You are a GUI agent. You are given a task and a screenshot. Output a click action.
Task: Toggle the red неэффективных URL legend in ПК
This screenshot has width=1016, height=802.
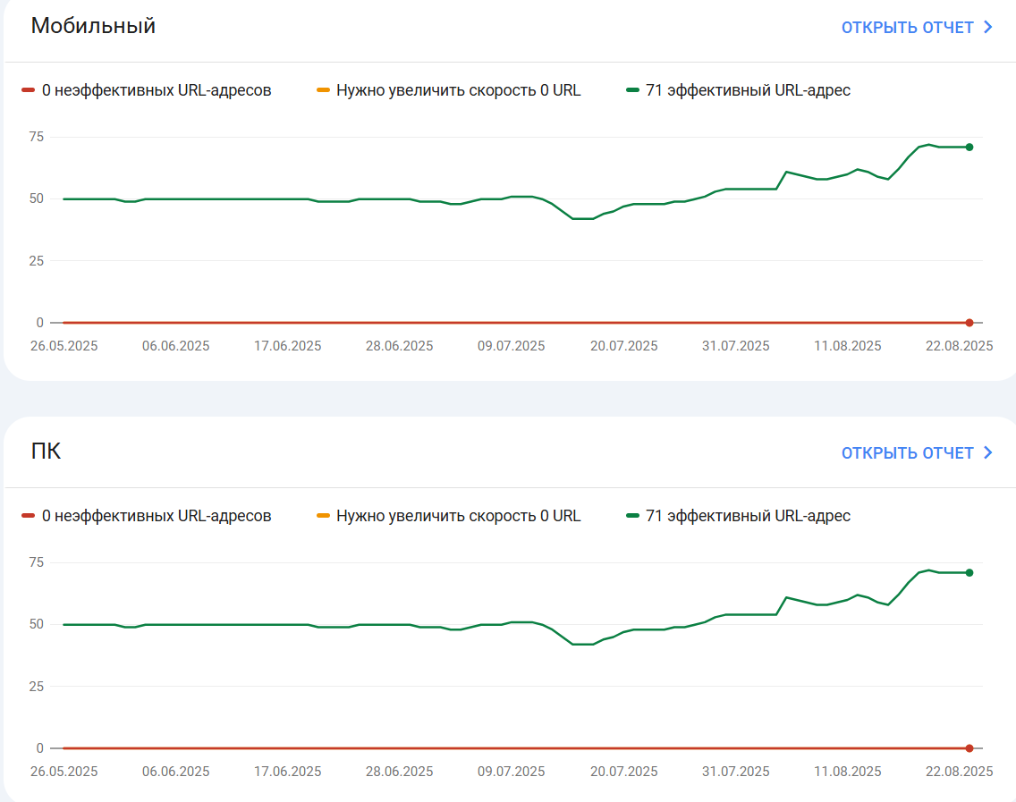click(147, 516)
